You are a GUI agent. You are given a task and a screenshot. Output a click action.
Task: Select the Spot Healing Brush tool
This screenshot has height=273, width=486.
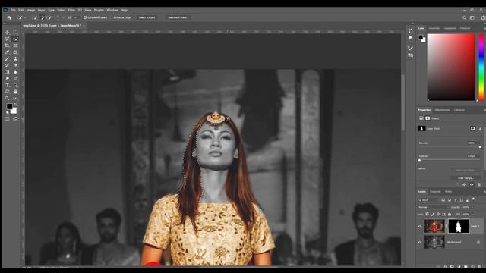pos(15,52)
